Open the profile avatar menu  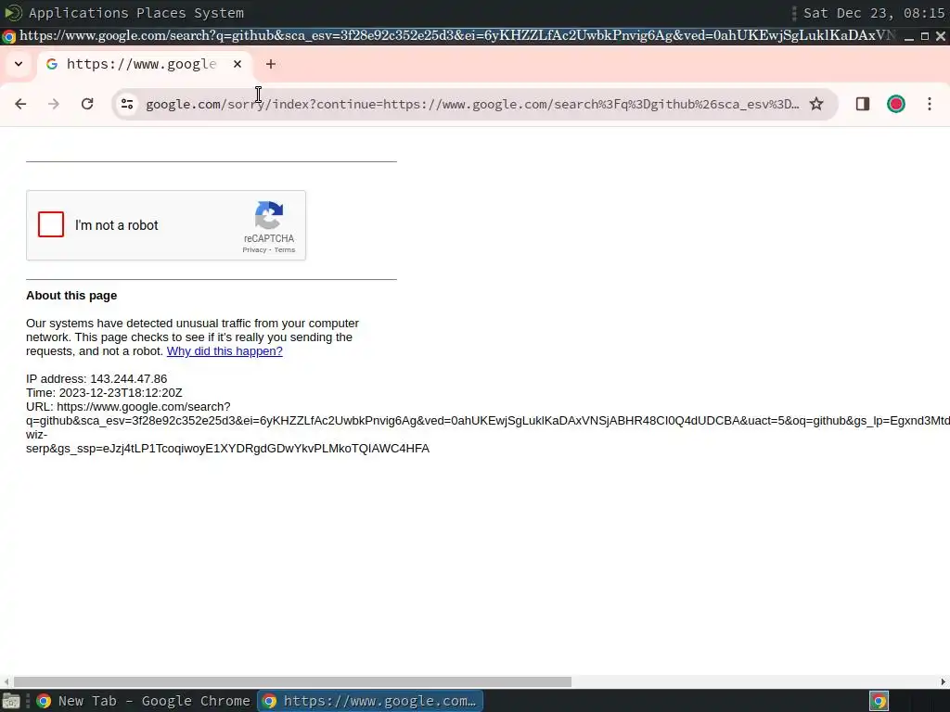896,104
